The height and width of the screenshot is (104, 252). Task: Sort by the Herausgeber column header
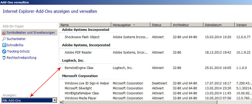tap(131, 25)
